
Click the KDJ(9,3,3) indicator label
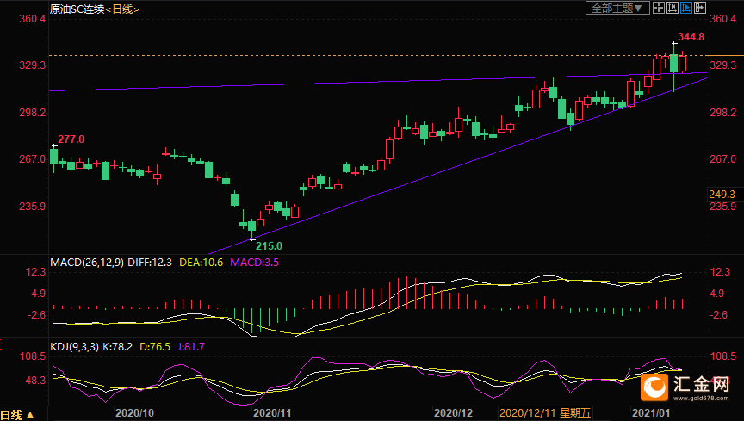75,346
